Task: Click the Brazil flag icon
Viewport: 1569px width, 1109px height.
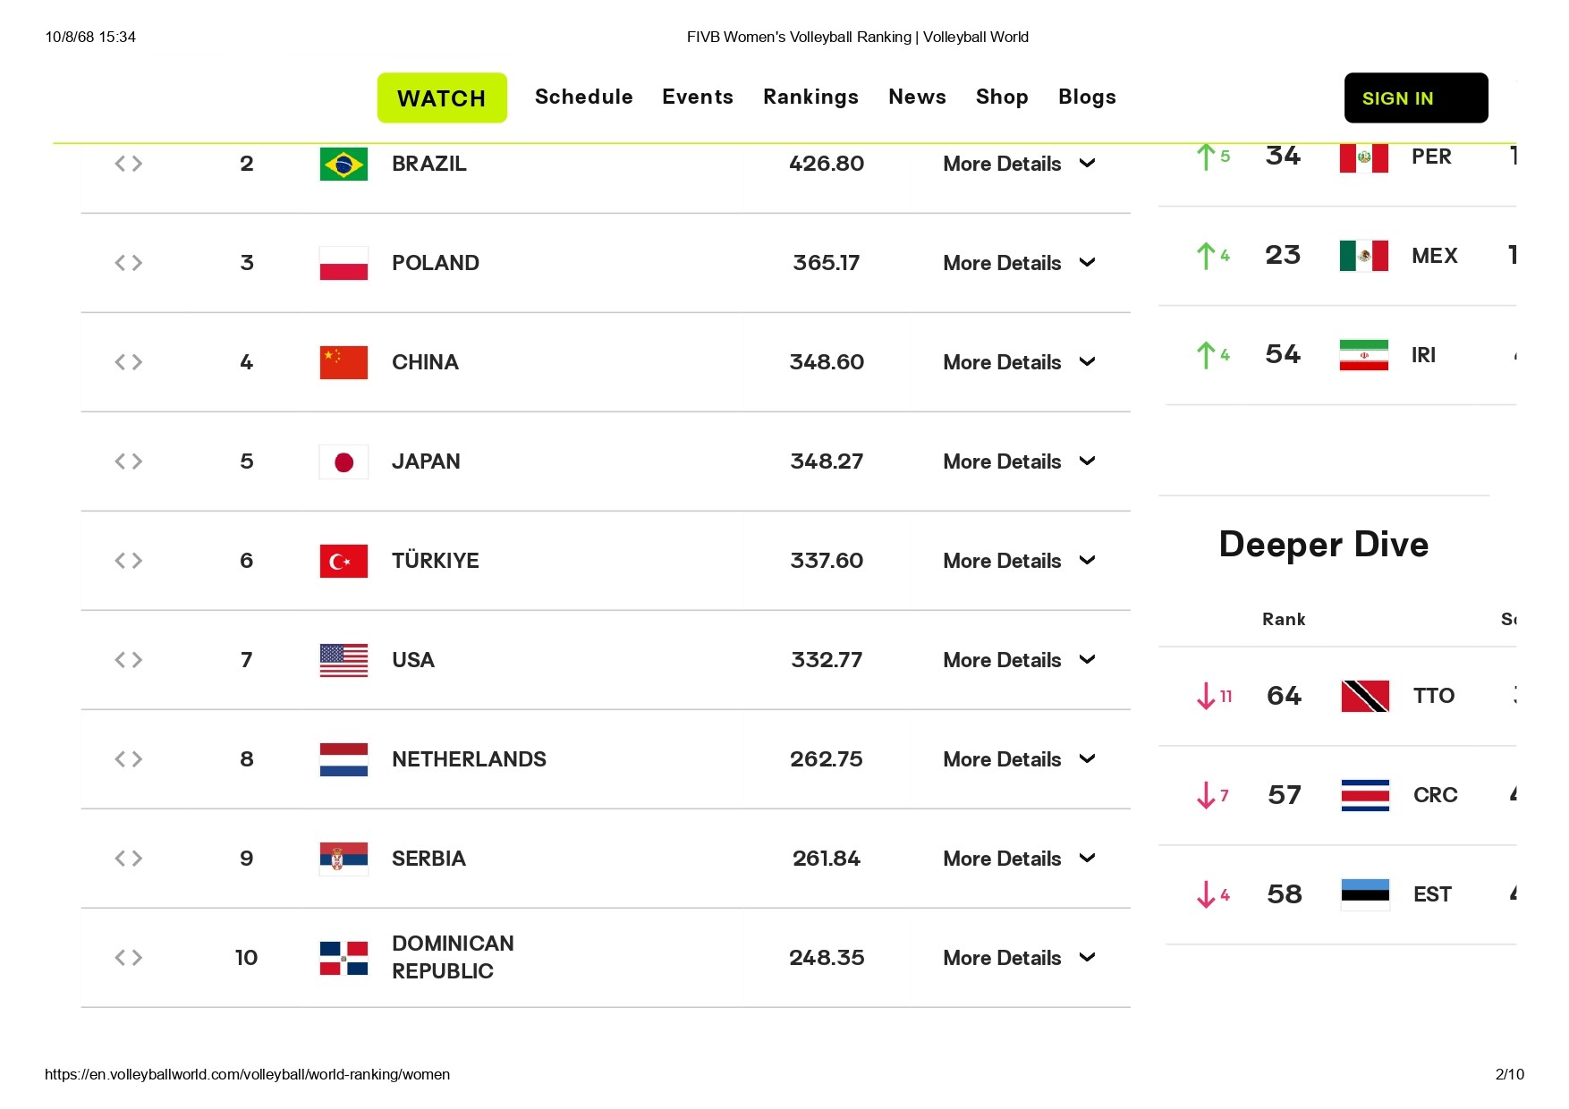Action: (343, 164)
